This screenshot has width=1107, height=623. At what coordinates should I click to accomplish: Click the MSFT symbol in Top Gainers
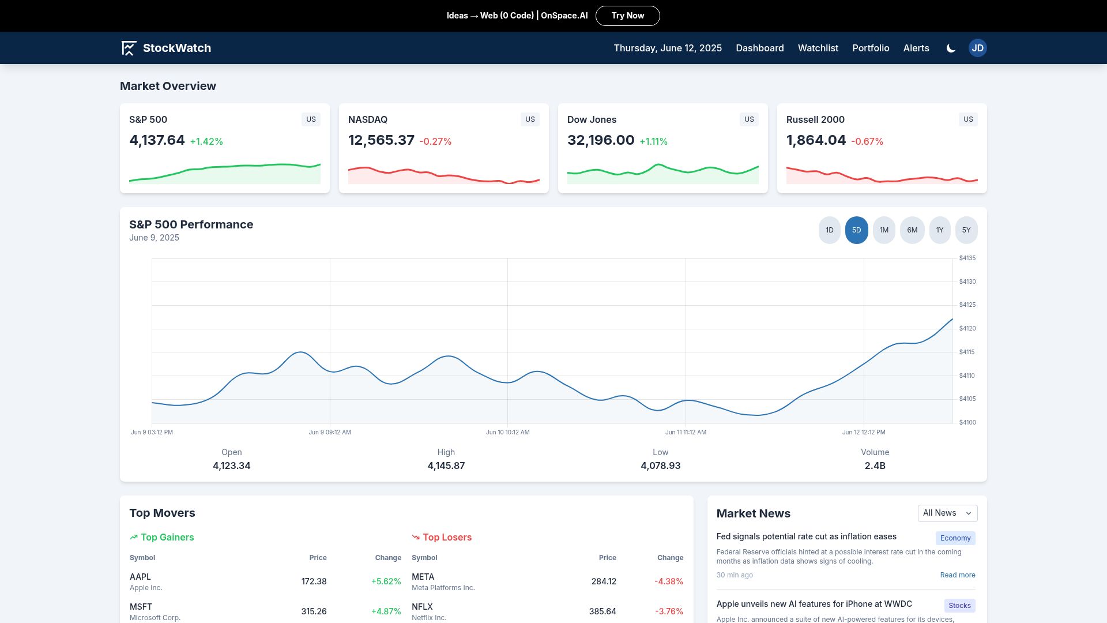click(141, 607)
